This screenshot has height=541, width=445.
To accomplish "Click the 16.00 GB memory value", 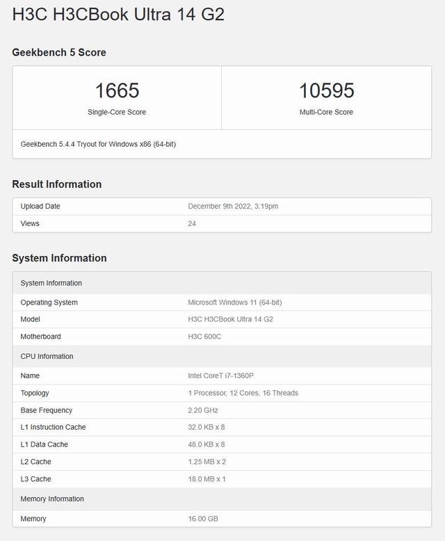I will (204, 519).
